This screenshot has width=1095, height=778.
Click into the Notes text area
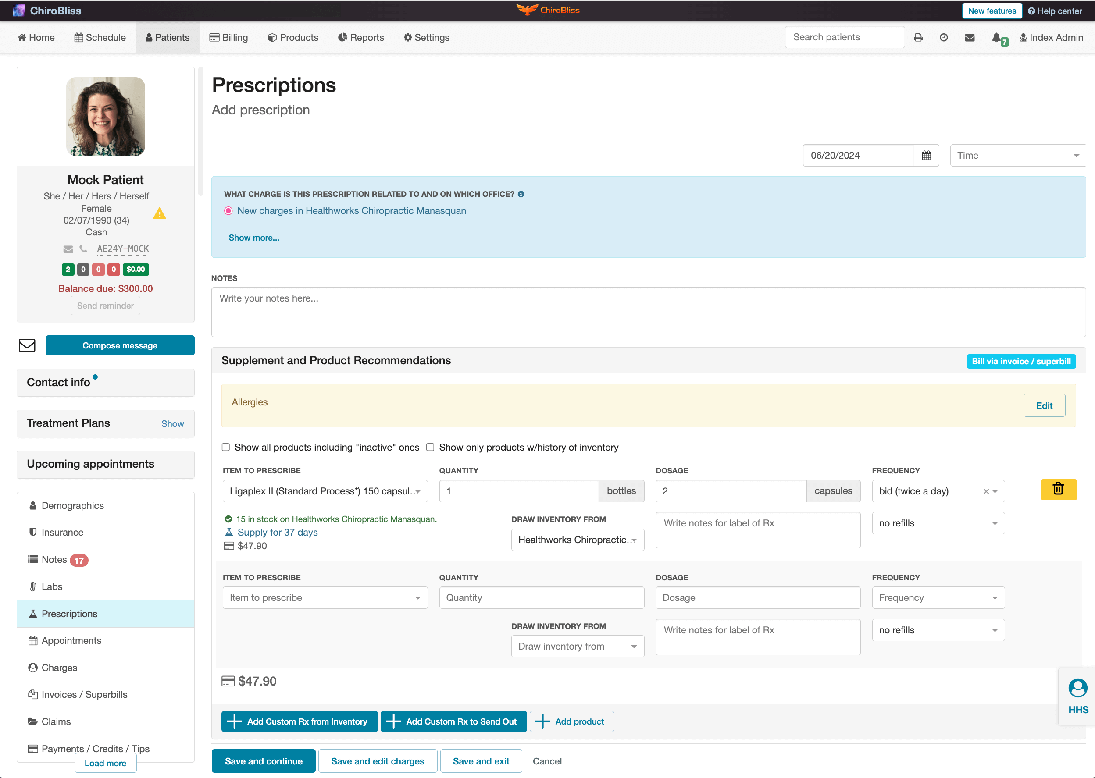pos(648,311)
